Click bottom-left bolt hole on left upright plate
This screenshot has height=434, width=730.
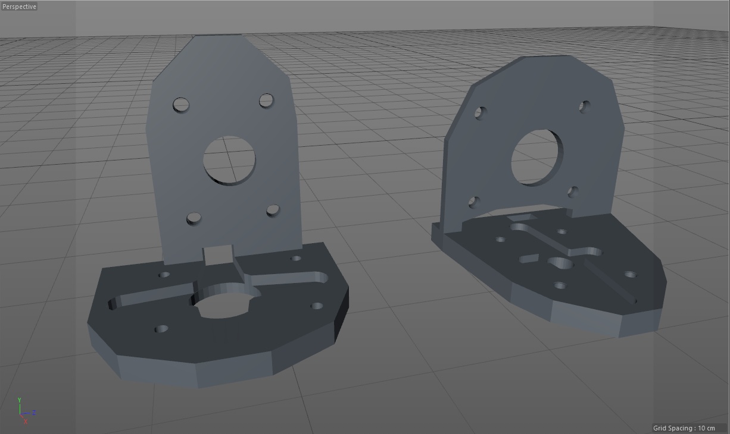(194, 219)
